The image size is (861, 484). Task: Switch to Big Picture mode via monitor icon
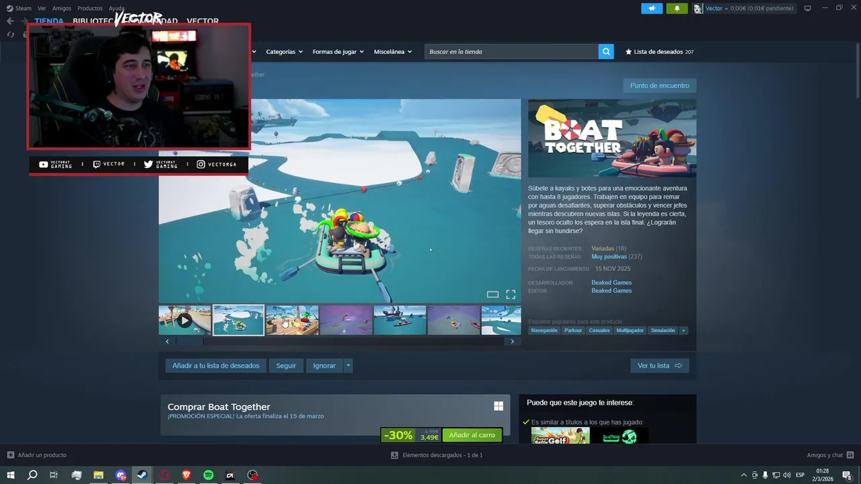(x=808, y=8)
